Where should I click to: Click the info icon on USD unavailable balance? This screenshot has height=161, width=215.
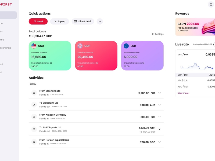(51, 63)
